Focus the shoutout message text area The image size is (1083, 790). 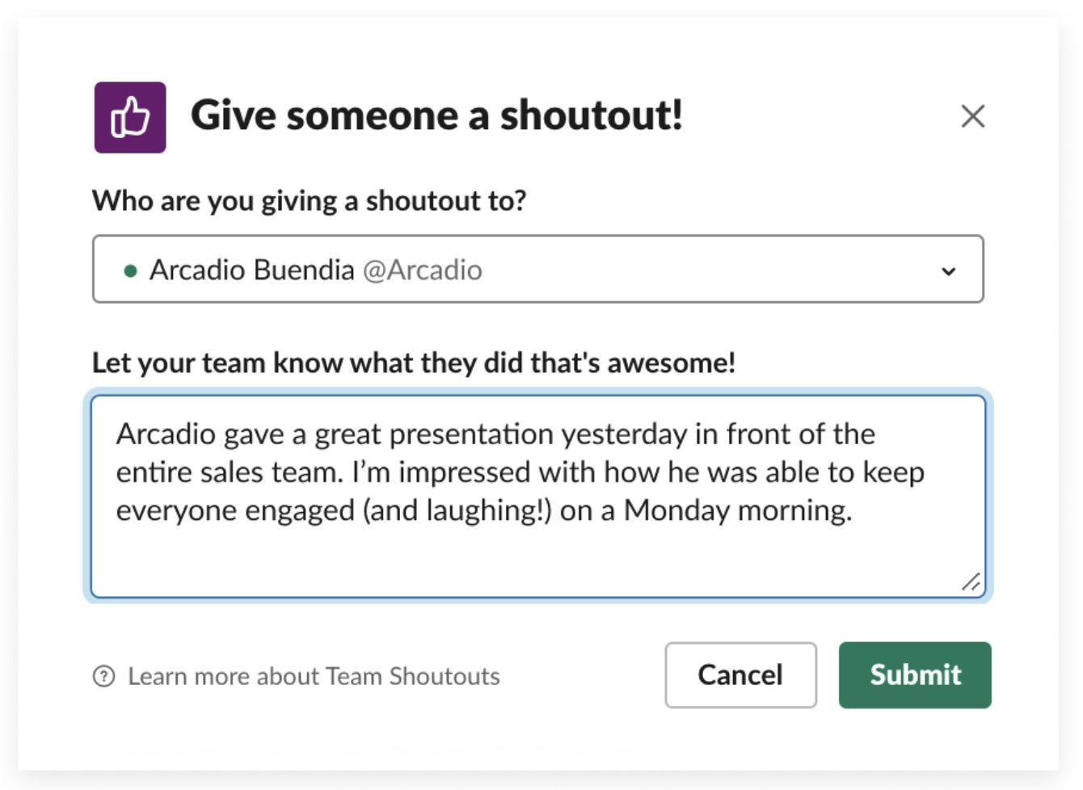[538, 497]
